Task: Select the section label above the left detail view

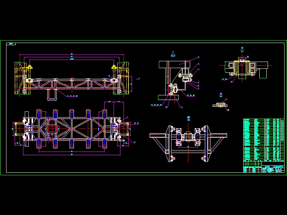Action: point(173,52)
